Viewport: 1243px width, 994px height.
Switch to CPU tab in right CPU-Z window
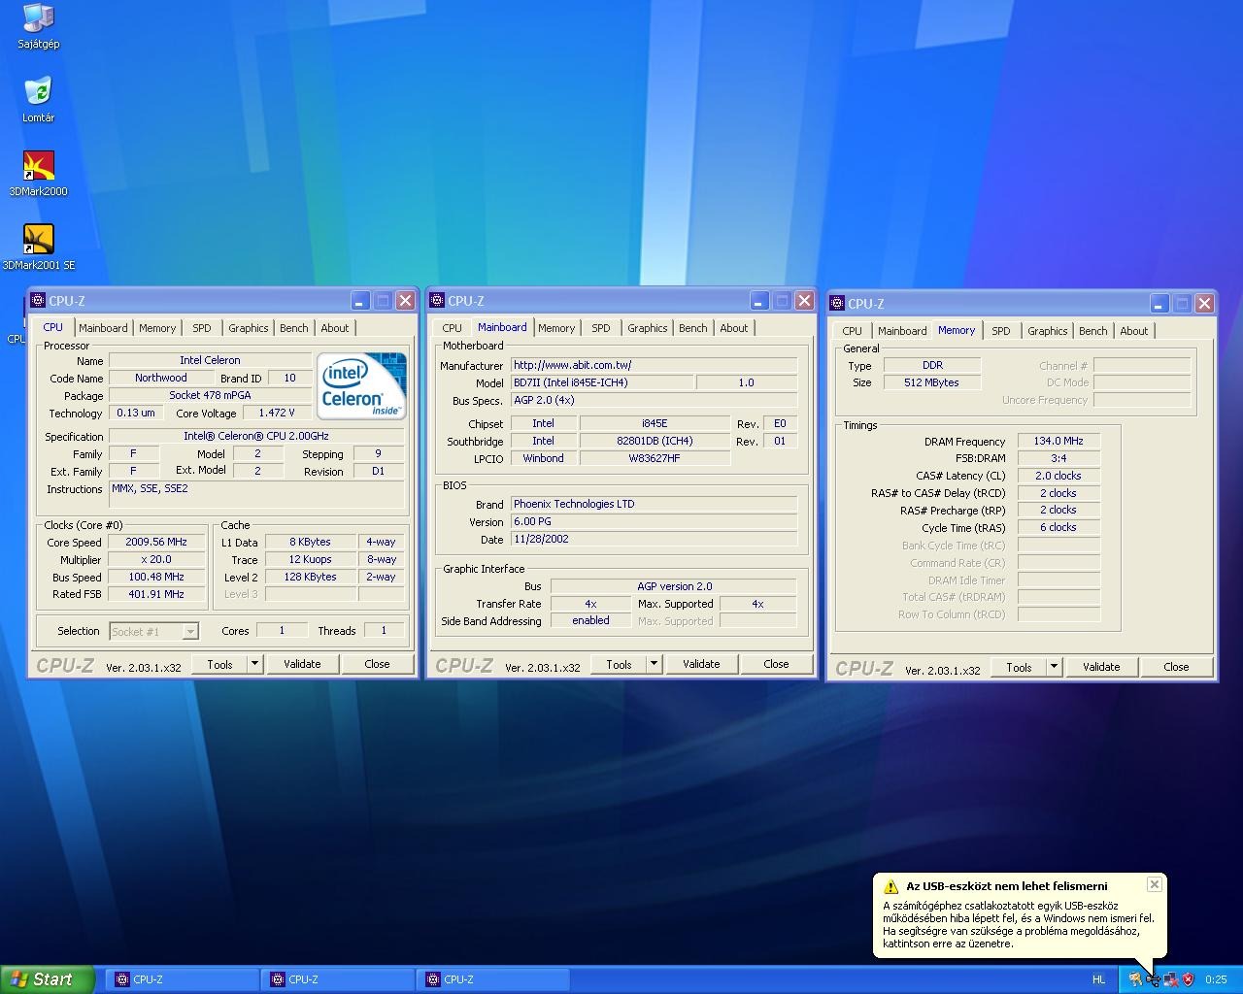click(853, 331)
